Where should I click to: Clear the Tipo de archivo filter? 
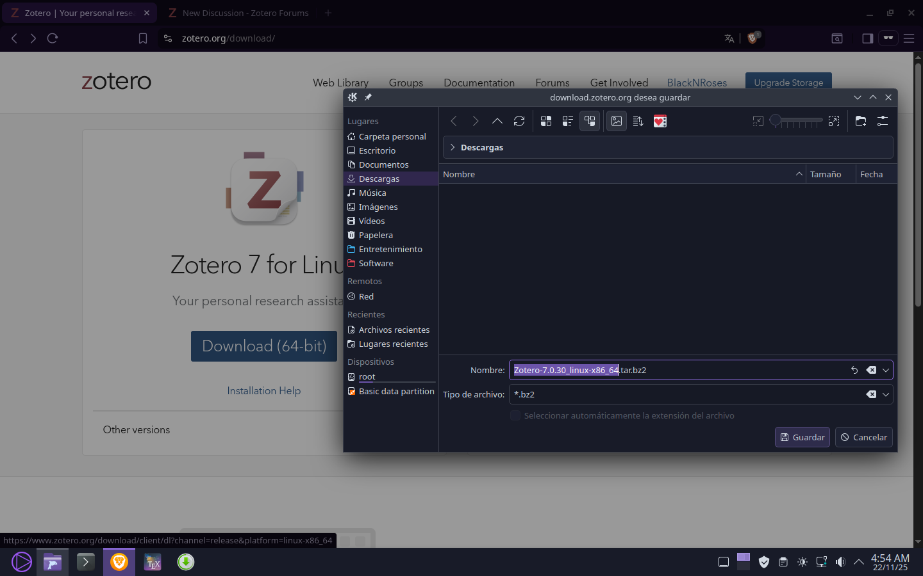[x=871, y=394]
